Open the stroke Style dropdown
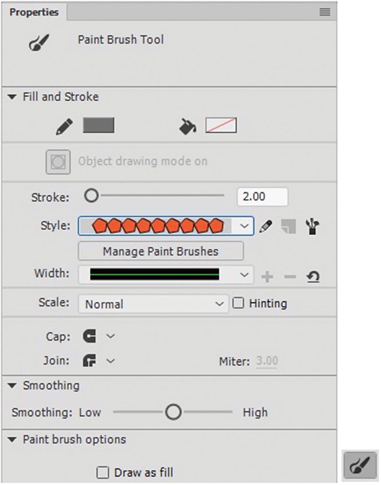 [244, 226]
